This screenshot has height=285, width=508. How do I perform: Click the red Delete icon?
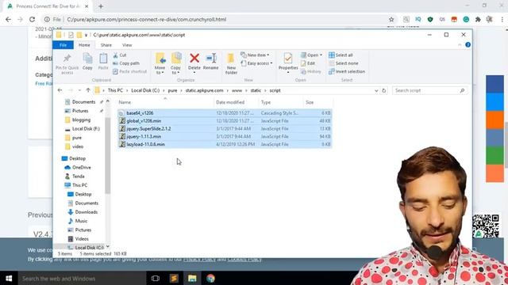click(x=194, y=58)
